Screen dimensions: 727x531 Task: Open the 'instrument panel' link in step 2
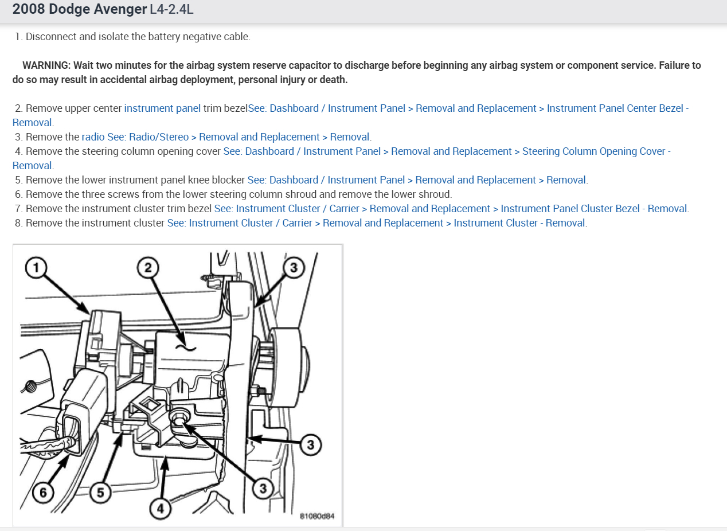(x=162, y=108)
